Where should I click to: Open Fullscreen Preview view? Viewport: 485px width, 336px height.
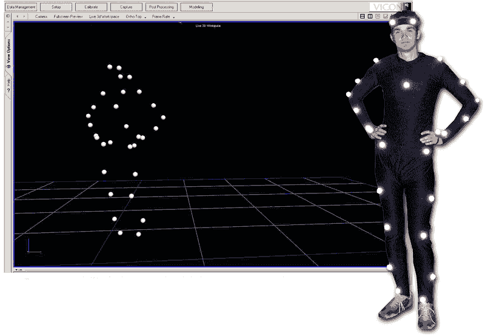(68, 17)
